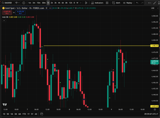Set the date range to 3M

point(16,114)
